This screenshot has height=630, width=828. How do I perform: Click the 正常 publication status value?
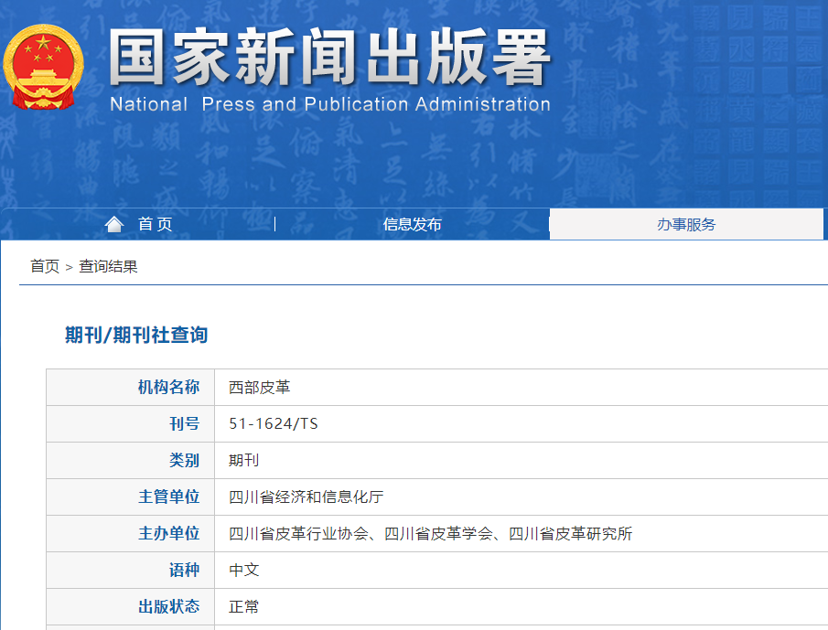coord(243,606)
